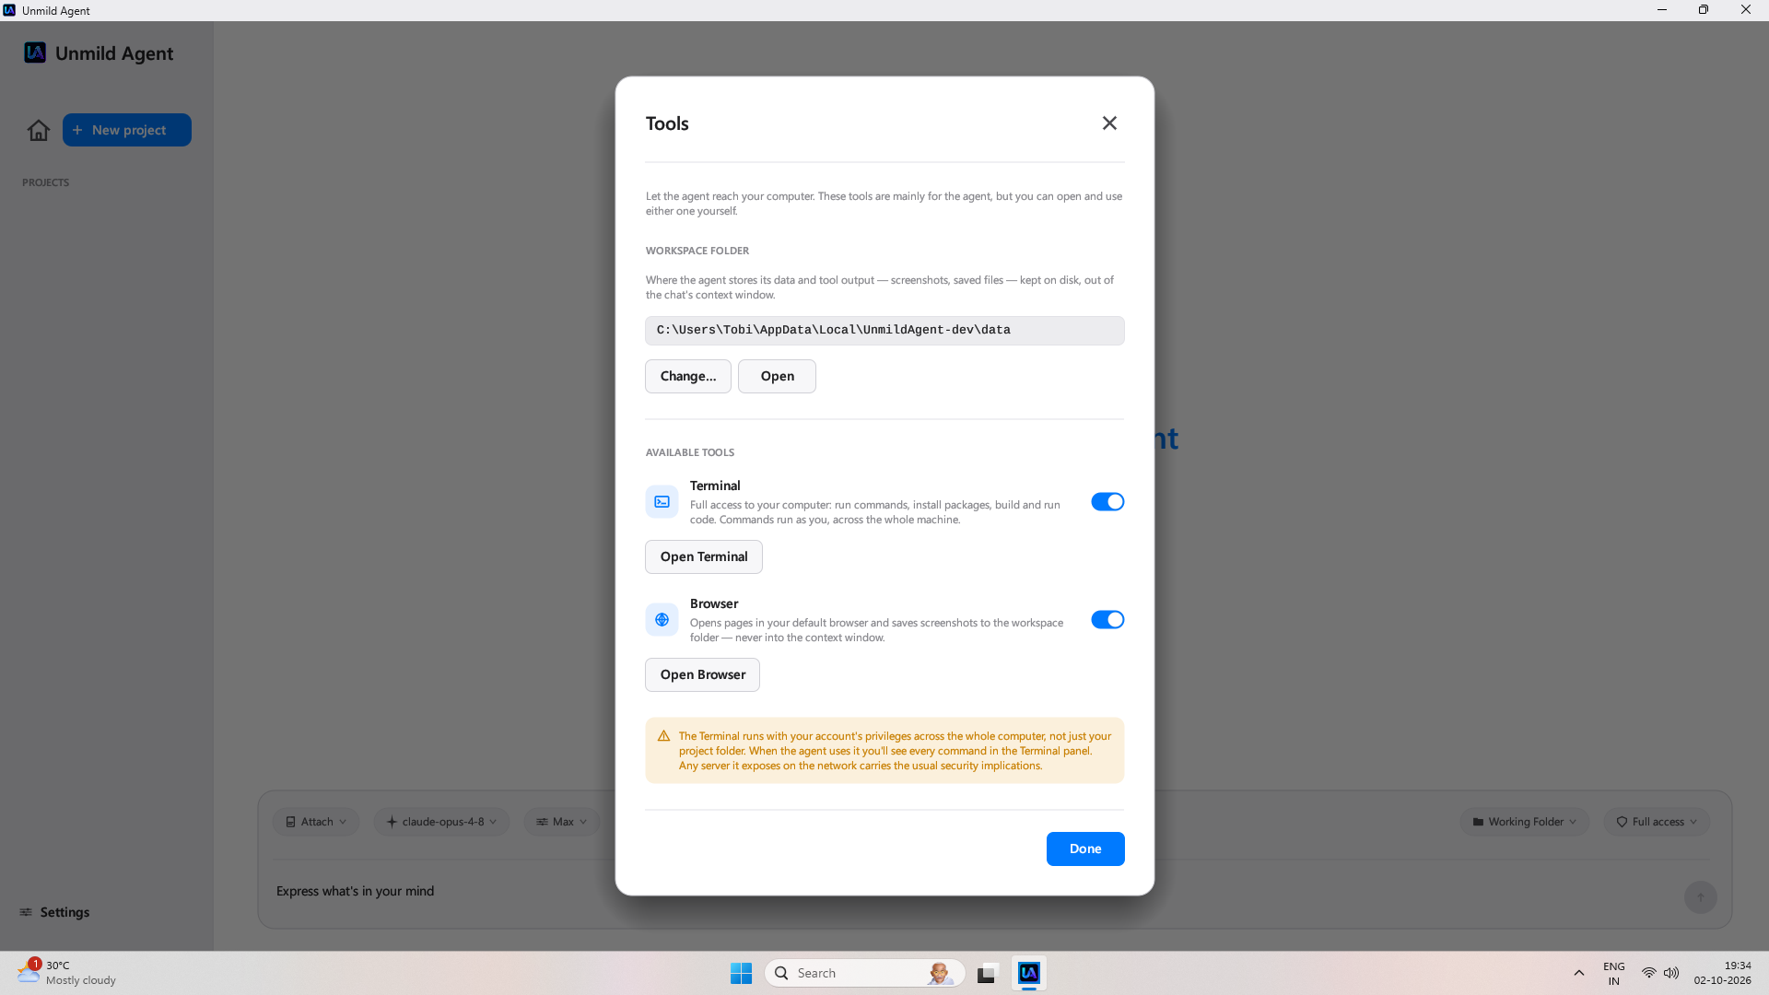Expand the Working Folder dropdown
The width and height of the screenshot is (1769, 995).
pos(1525,822)
